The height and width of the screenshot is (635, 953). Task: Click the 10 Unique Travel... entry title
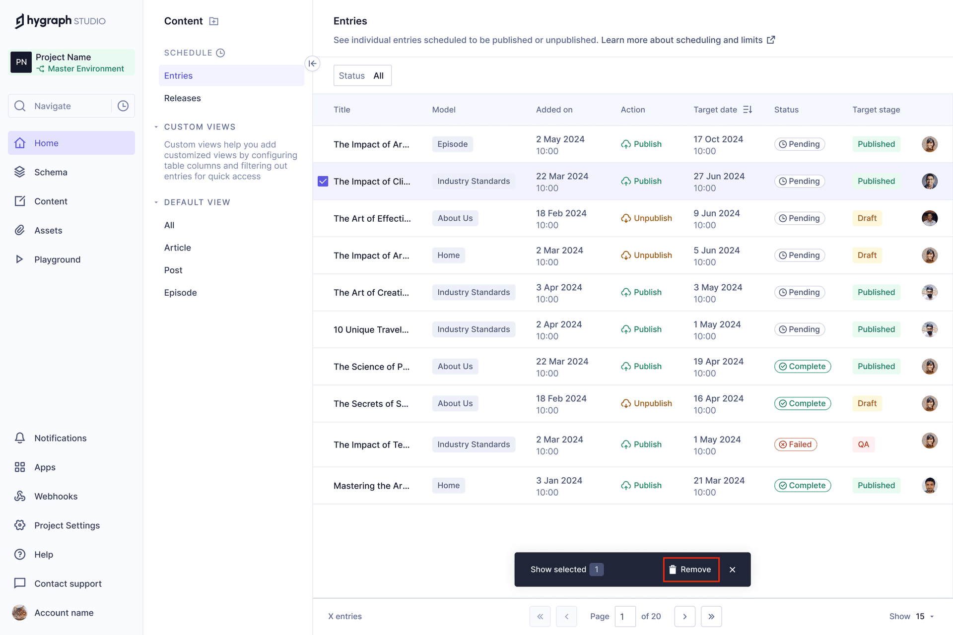pos(371,329)
